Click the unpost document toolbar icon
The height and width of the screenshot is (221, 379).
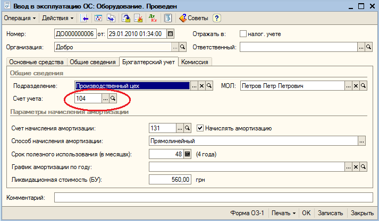138,19
